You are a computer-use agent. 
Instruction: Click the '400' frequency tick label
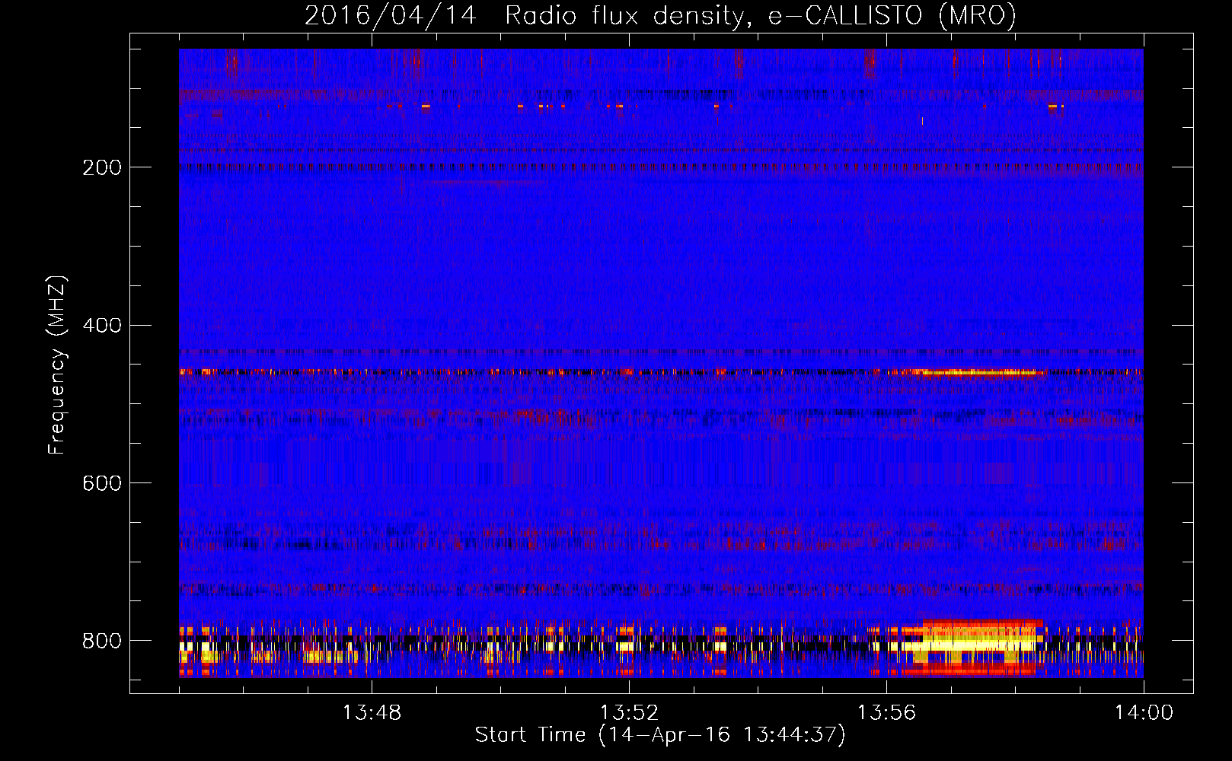(101, 326)
